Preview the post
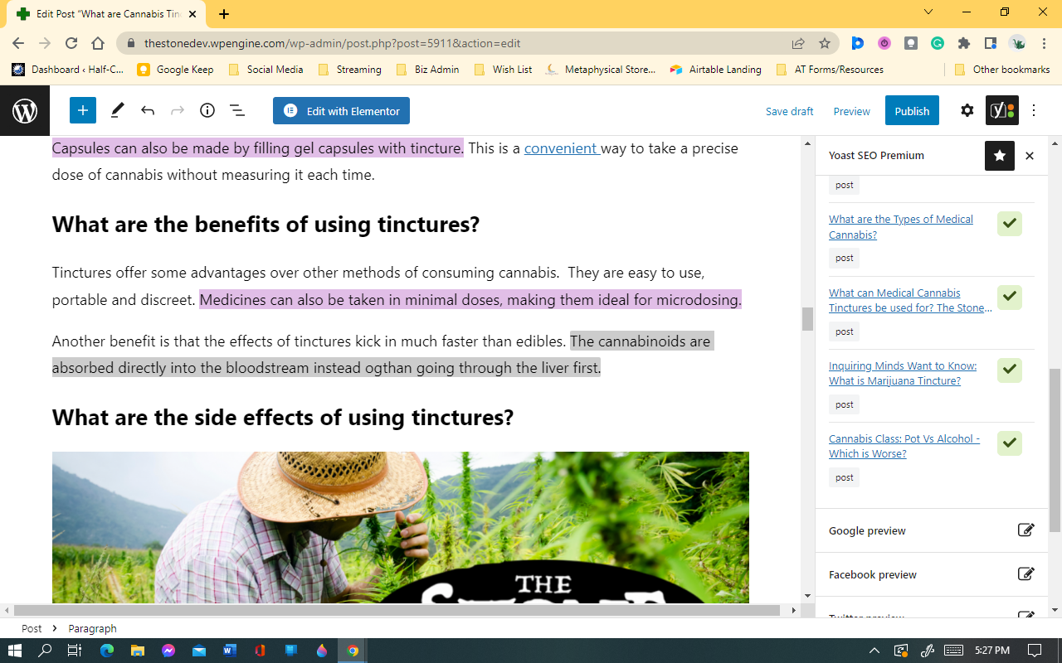 click(x=852, y=111)
